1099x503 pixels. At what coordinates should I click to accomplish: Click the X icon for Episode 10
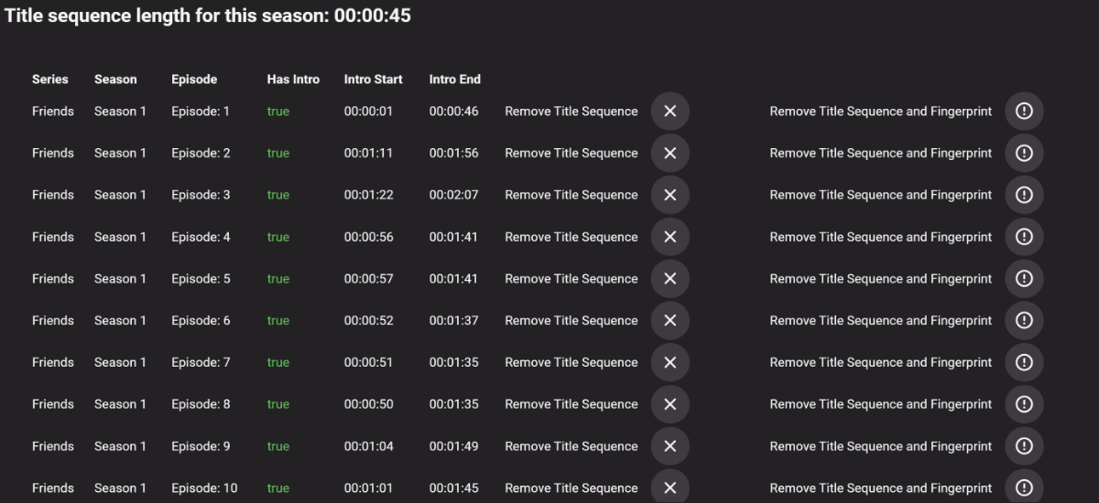[669, 488]
